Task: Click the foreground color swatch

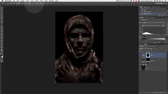Action: coord(1,56)
